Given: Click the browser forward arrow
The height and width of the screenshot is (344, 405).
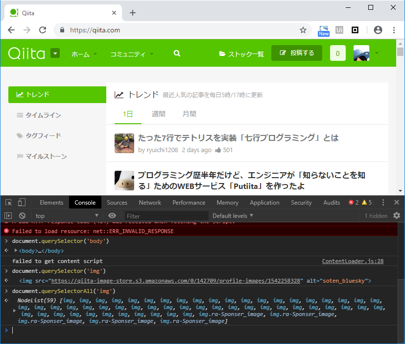Looking at the screenshot, I should (x=27, y=30).
